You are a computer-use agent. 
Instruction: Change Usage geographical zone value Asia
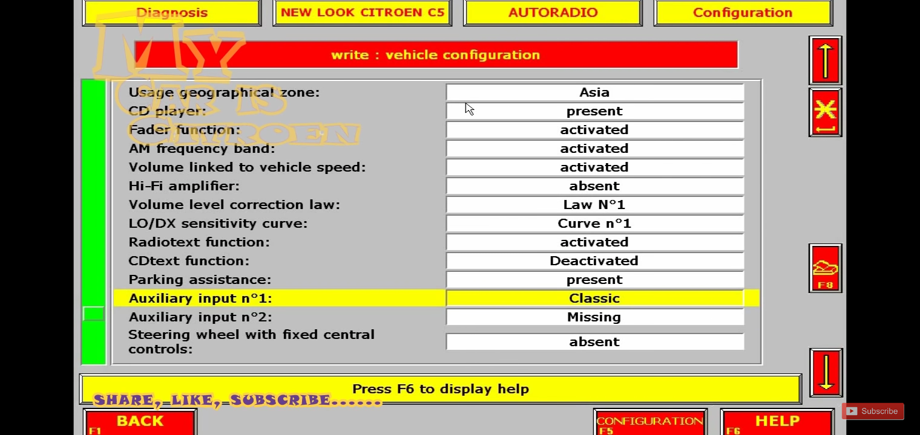pyautogui.click(x=594, y=92)
